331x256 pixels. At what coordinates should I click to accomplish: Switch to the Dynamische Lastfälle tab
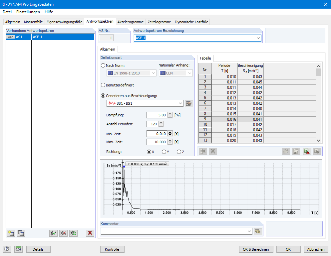tap(191, 22)
